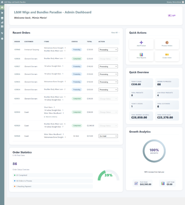Screen dimensions: 185x205
Task: Click 3 Awaiting Payment status row
Action: point(53,186)
